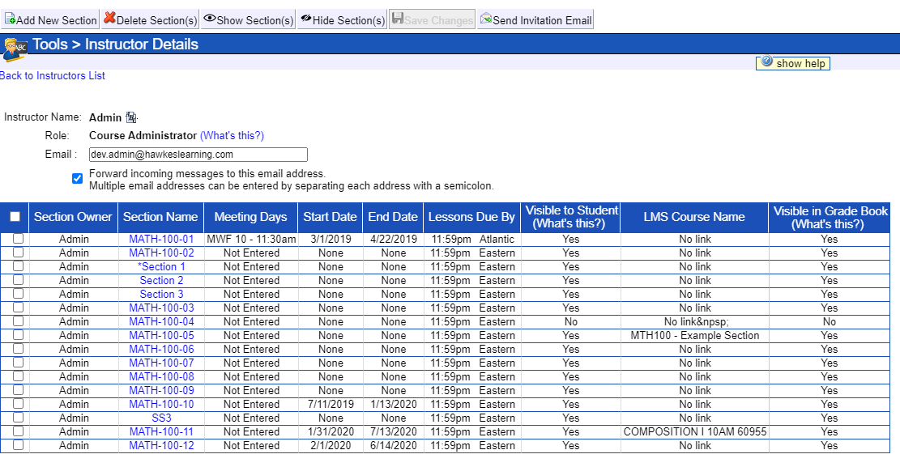Click the icon beside instructor name Admin
900x467 pixels.
[x=131, y=118]
